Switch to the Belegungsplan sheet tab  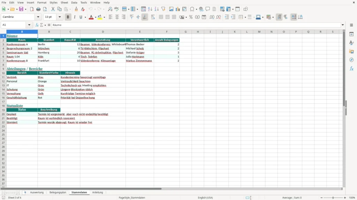pyautogui.click(x=58, y=192)
